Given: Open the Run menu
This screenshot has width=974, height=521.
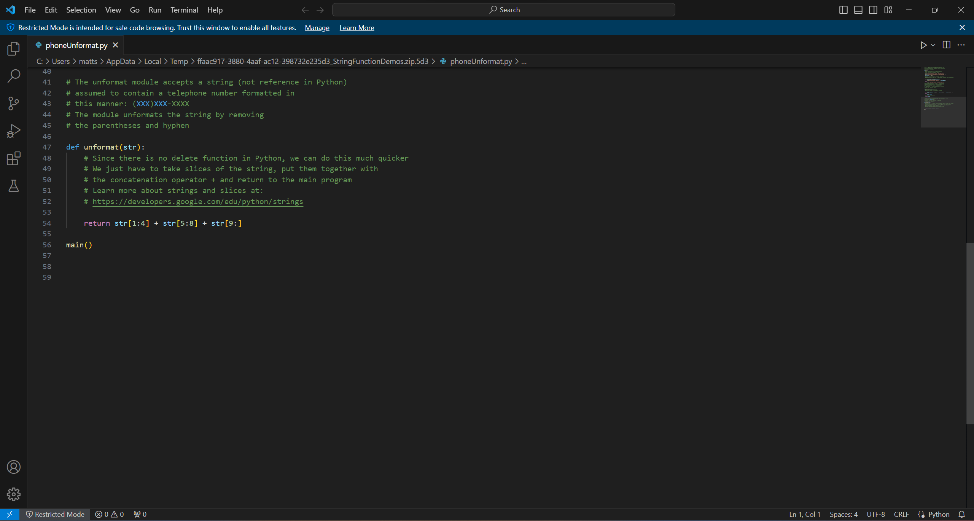Looking at the screenshot, I should click(155, 10).
